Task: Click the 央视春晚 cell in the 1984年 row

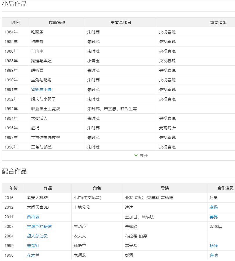Action: 196,32
